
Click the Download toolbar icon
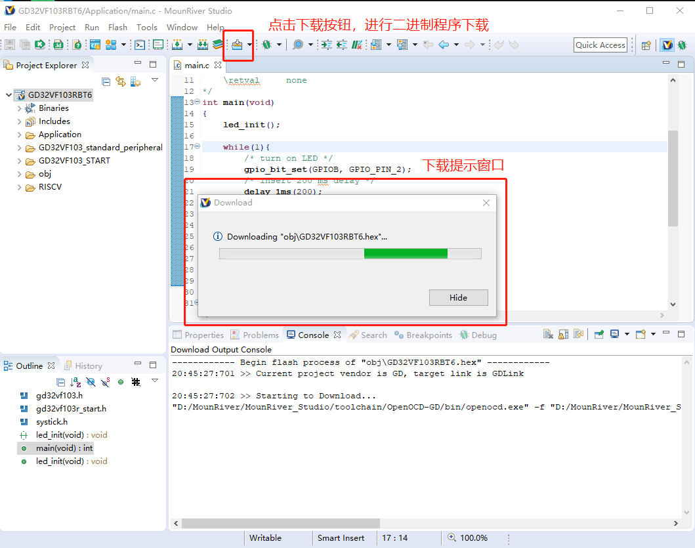[237, 45]
